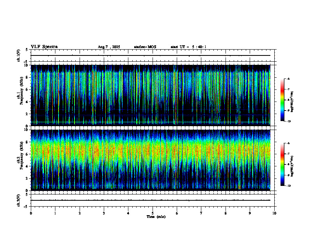Click the time axis tick label "0"
309x239 pixels.
(x=31, y=213)
